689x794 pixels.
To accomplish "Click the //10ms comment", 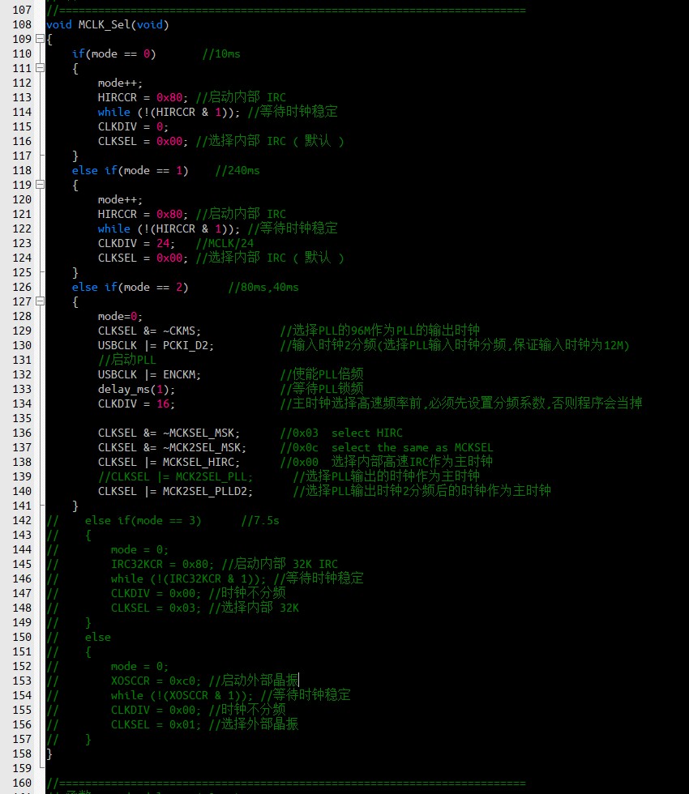I will point(221,53).
